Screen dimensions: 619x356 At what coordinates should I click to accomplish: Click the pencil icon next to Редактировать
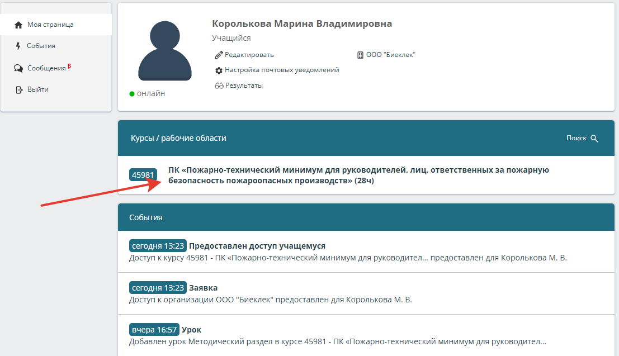click(219, 55)
